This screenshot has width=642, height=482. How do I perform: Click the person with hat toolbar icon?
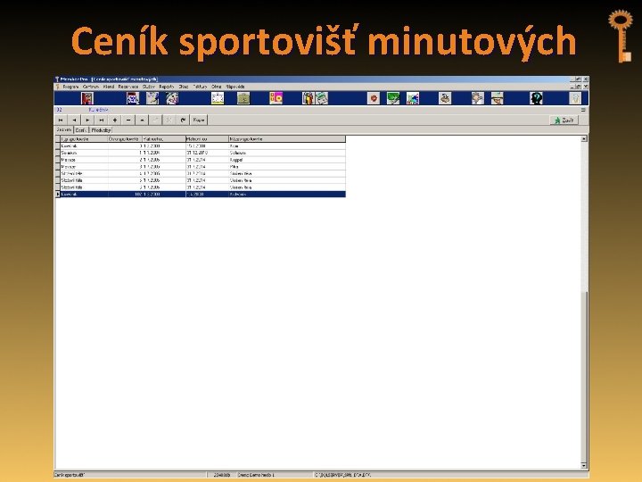(x=497, y=98)
